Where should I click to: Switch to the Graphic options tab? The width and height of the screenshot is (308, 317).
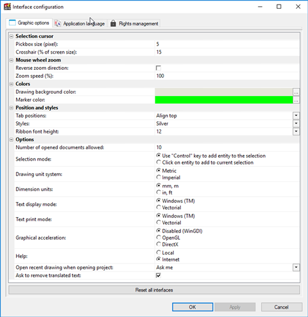pyautogui.click(x=29, y=23)
